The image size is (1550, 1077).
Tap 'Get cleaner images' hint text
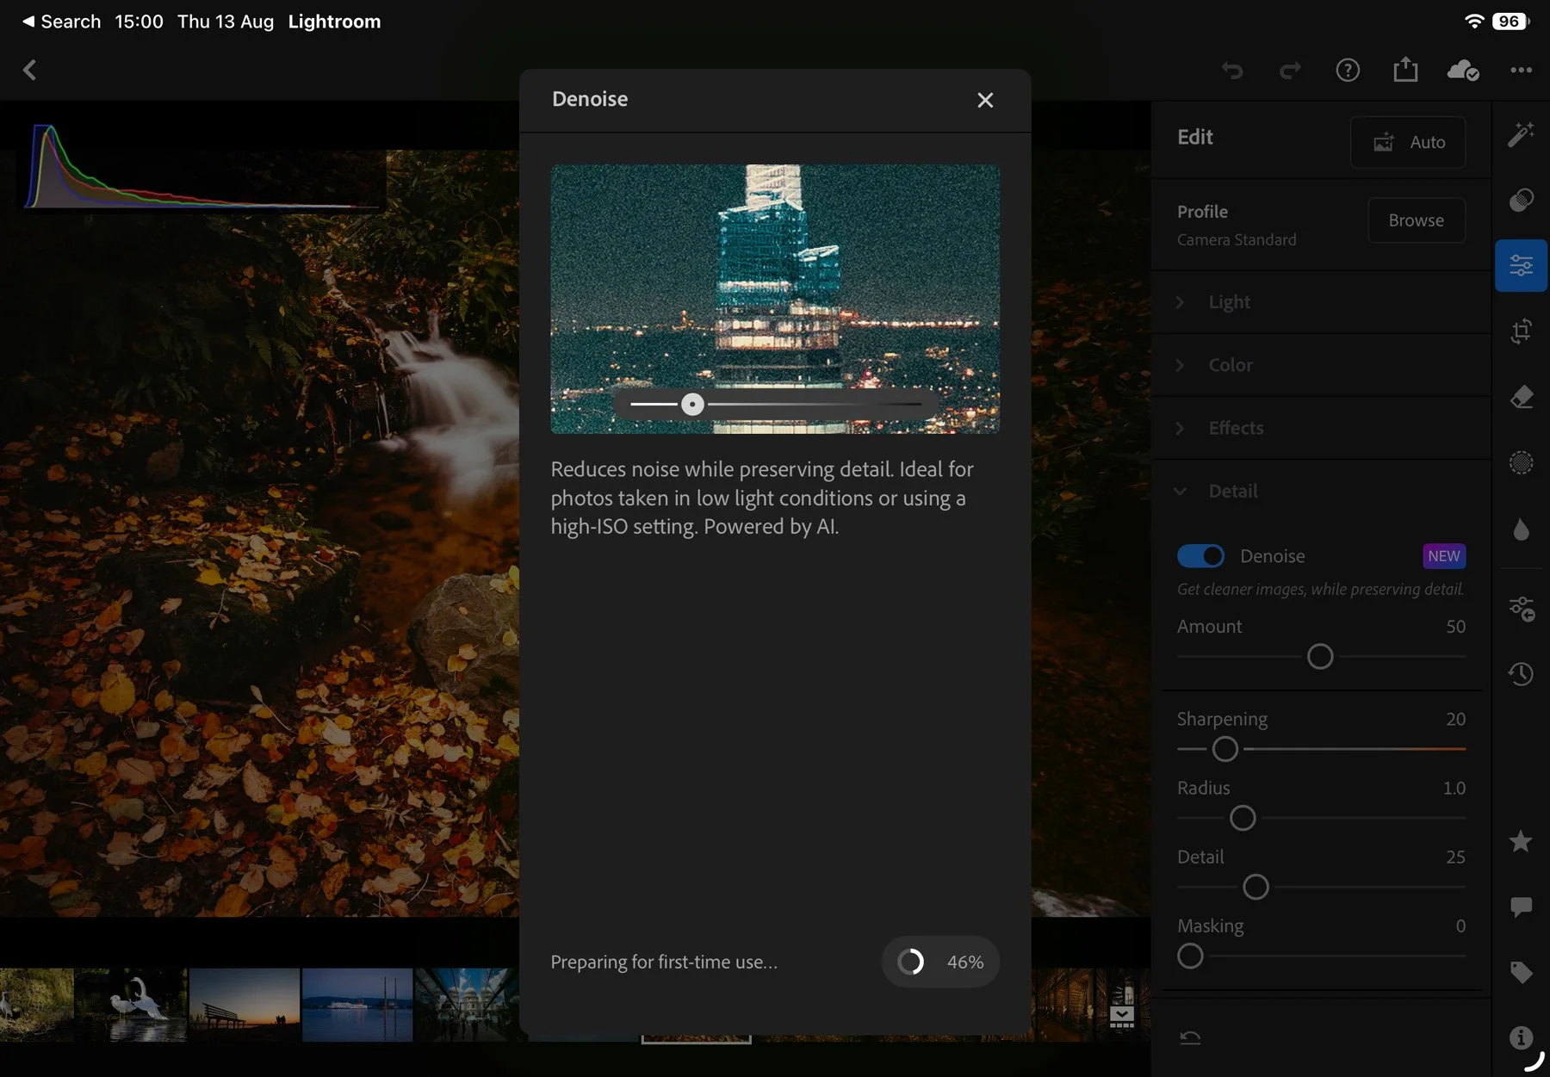(x=1320, y=590)
